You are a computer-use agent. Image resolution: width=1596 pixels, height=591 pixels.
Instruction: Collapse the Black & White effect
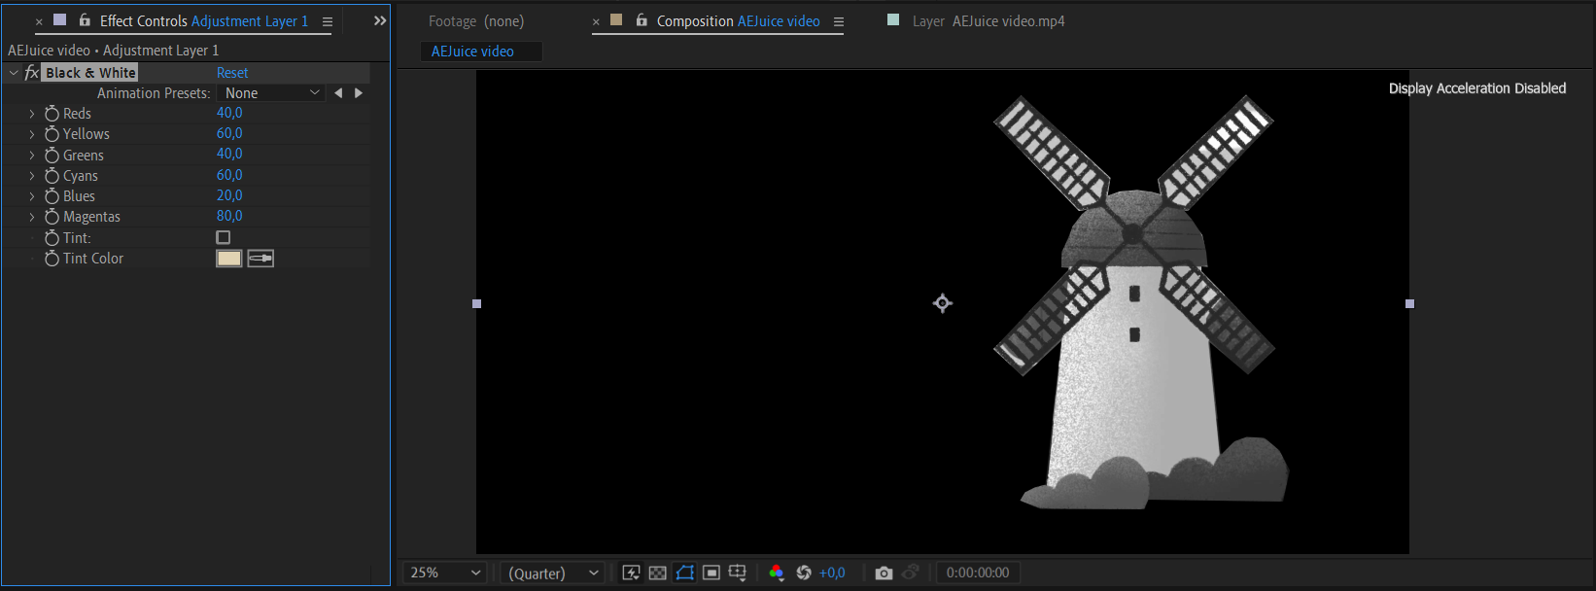pos(14,73)
